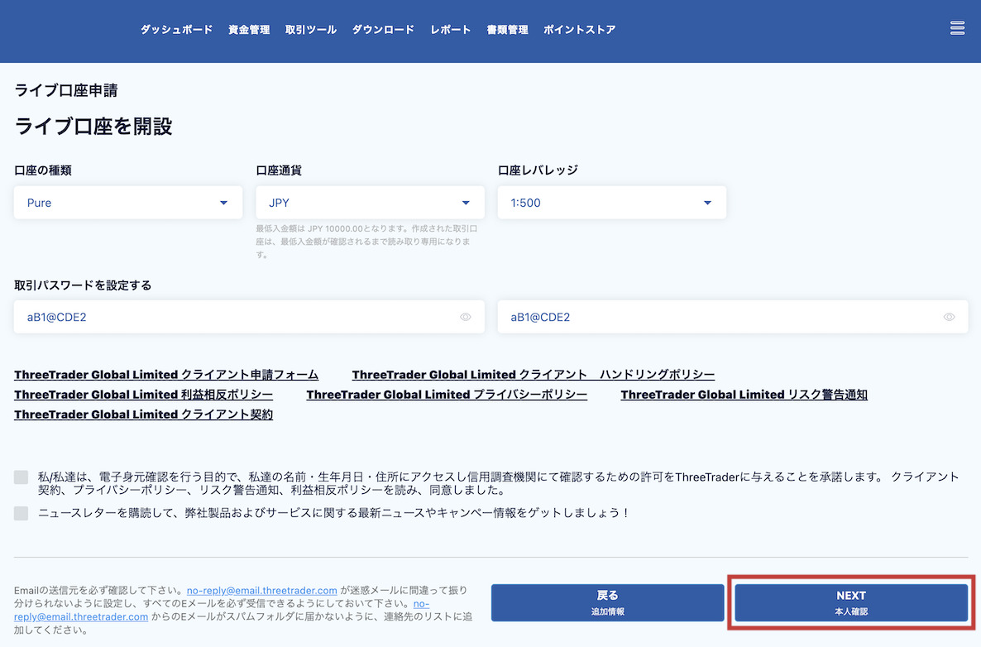Image resolution: width=981 pixels, height=647 pixels.
Task: Open レポート menu item
Action: 451,30
